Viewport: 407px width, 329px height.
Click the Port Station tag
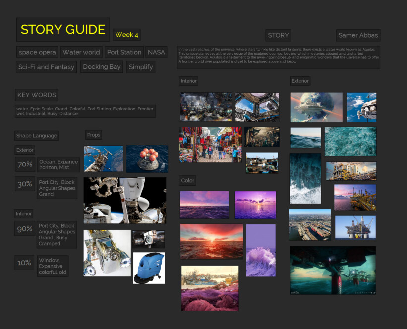click(x=124, y=52)
